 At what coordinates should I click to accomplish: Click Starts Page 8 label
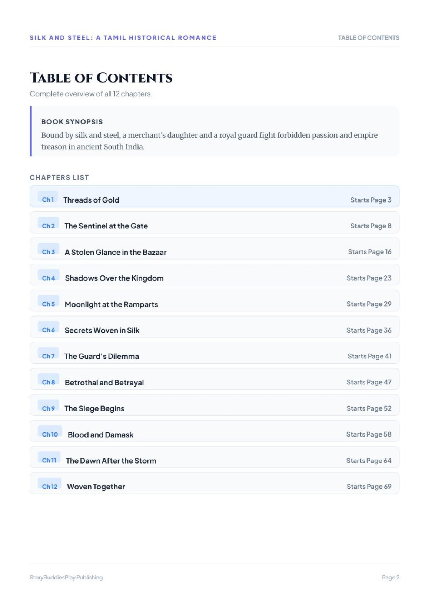pyautogui.click(x=371, y=226)
